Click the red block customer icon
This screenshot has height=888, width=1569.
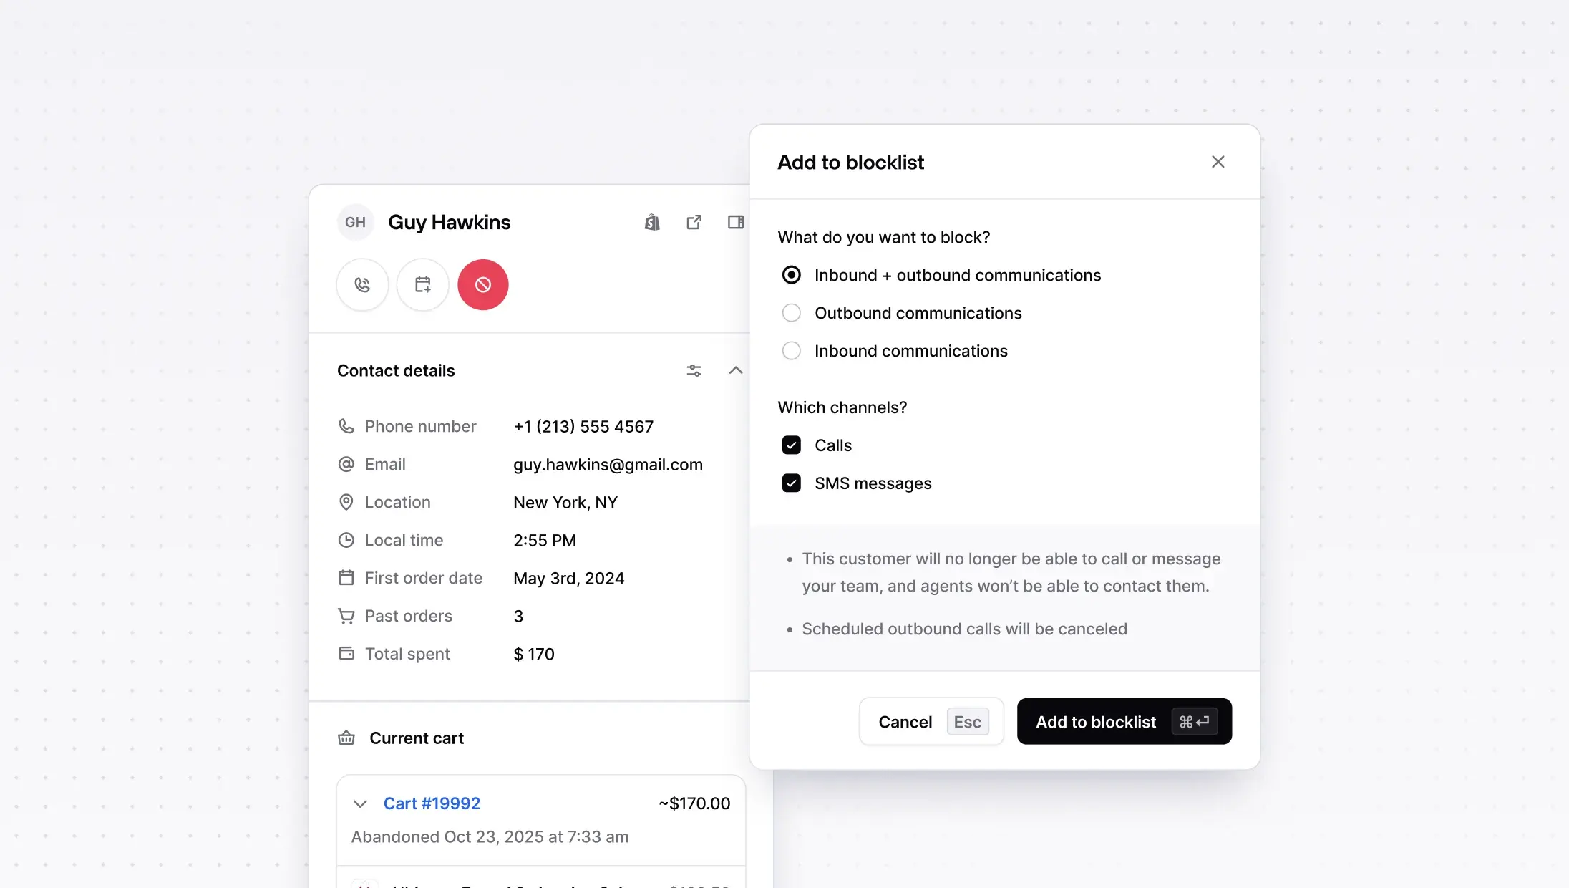coord(483,284)
